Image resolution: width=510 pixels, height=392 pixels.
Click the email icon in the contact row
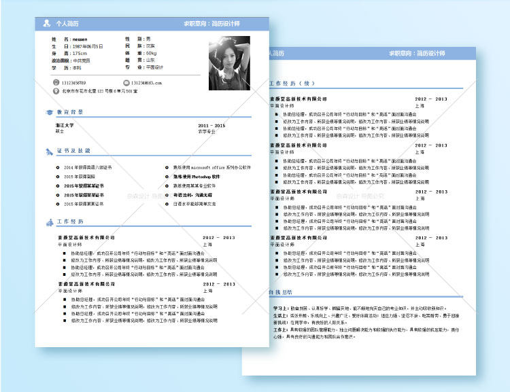click(x=126, y=83)
